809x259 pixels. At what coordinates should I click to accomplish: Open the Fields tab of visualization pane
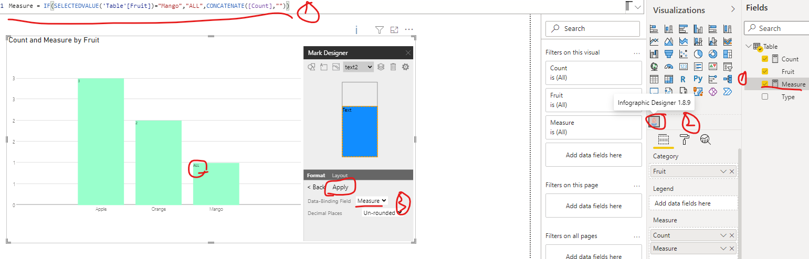663,139
